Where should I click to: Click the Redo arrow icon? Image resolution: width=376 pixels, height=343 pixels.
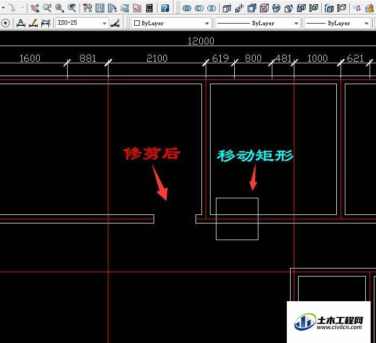[x=11, y=8]
